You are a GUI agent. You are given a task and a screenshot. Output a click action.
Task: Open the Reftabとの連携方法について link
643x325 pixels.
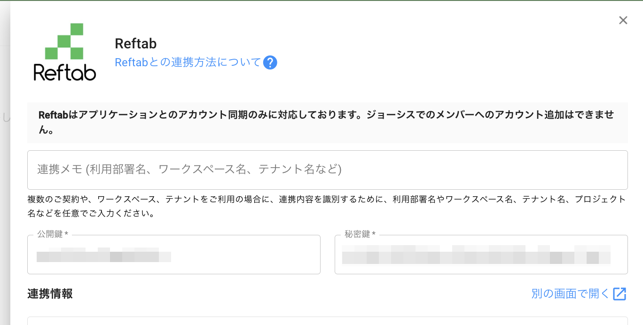point(188,62)
